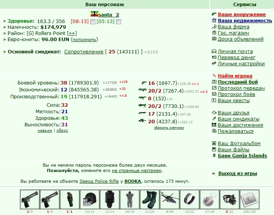Open Ваши достижения

click(x=241, y=125)
